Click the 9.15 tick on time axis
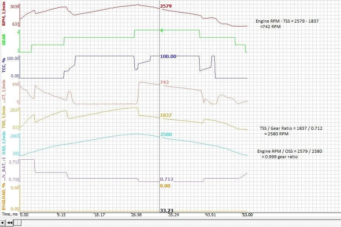 (x=61, y=215)
